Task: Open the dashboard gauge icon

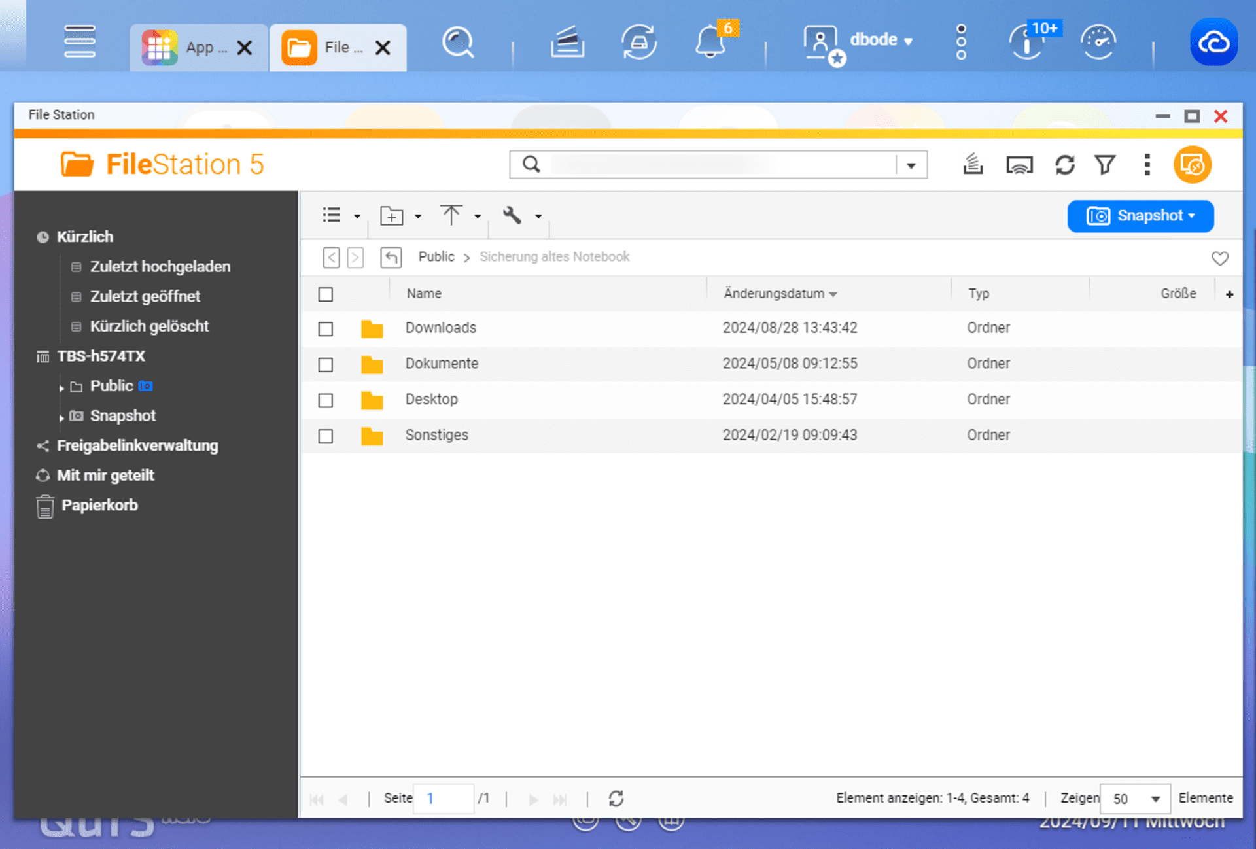Action: pyautogui.click(x=1098, y=43)
